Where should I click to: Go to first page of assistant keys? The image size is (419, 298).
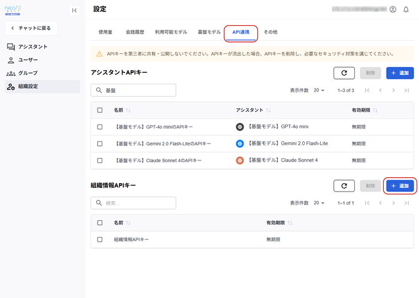367,90
